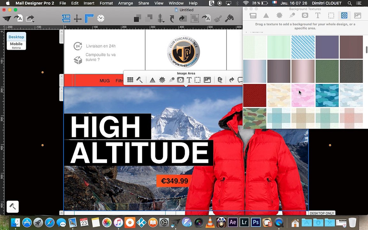The image size is (368, 230).
Task: Open VLC cone icon in the Dock
Action: pos(210,222)
